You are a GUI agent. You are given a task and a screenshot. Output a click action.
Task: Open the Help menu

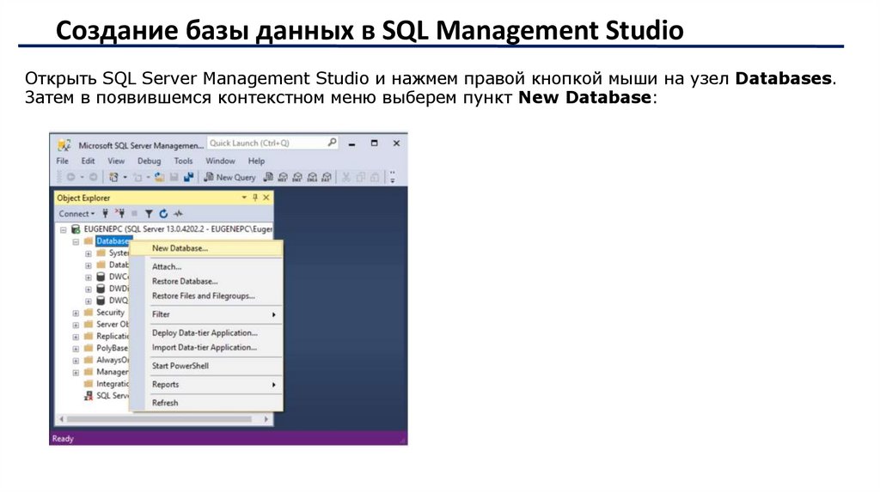[x=256, y=161]
